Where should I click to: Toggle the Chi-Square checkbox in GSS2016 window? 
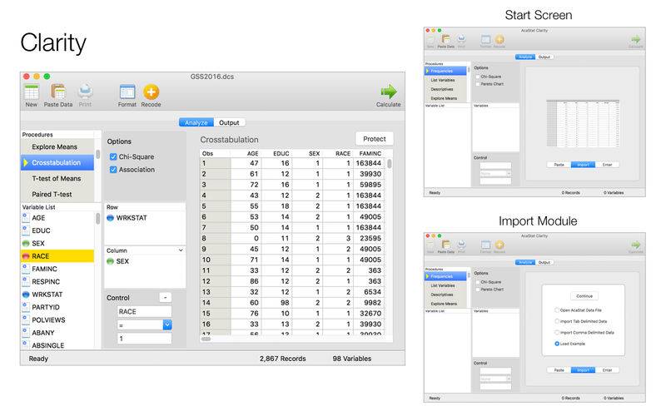coord(113,156)
